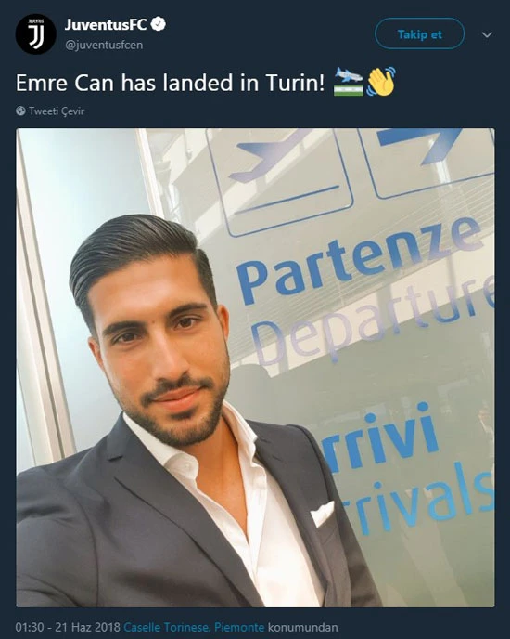Expand the tweet options chevron menu
Viewport: 510px width, 639px height.
click(487, 34)
